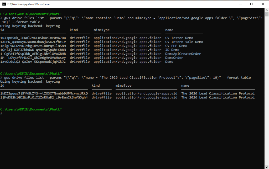Viewport: 269px width, 169px height.
Task: Click the 'CV Intern sale Demo' name
Action: tap(184, 42)
